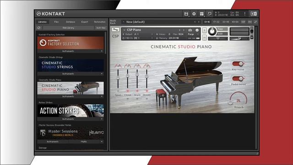Click the minimized view windows icon

tap(210, 14)
